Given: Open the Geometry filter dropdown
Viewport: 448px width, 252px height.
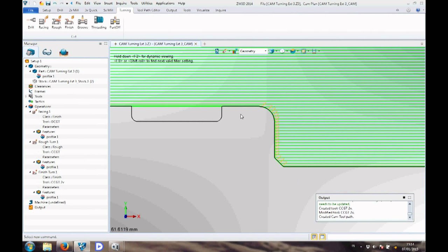Looking at the screenshot, I should coord(265,51).
